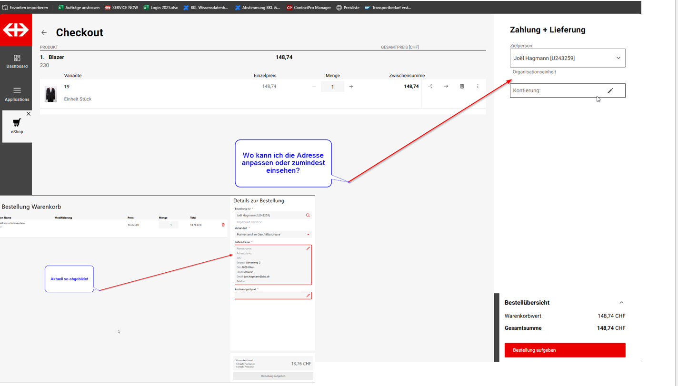The height and width of the screenshot is (386, 678).
Task: Open Applications in the left sidebar
Action: click(x=17, y=94)
